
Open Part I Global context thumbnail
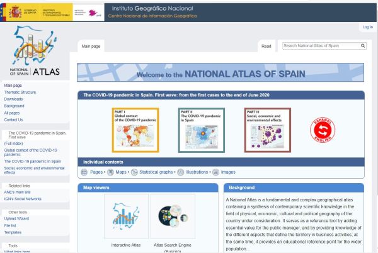(x=135, y=130)
